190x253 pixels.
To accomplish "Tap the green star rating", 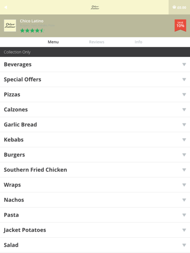I will [32, 31].
